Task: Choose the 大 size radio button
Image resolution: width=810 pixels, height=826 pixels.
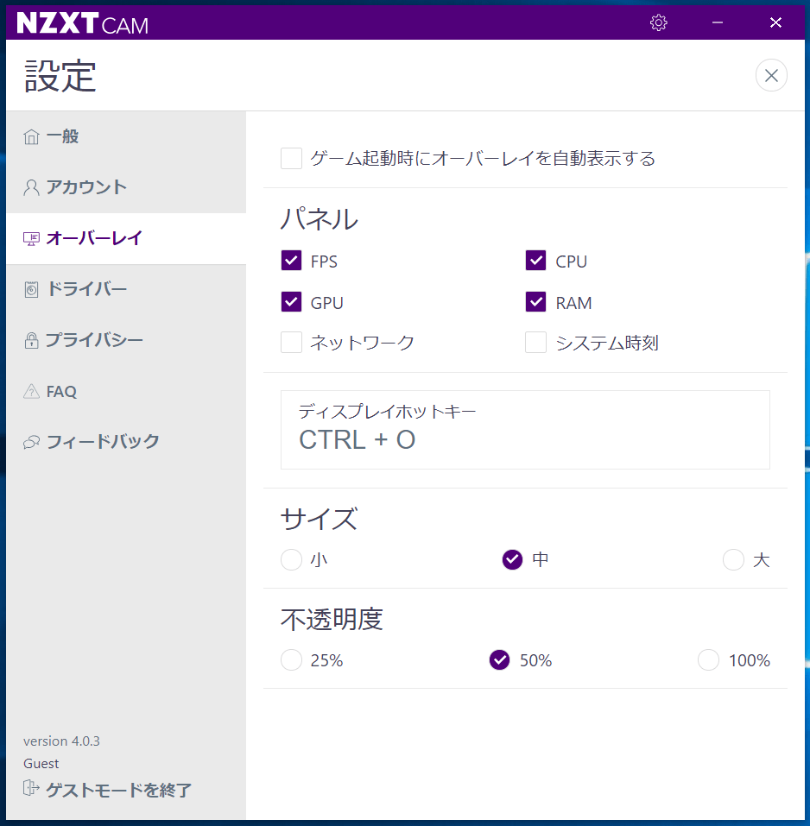Action: (733, 560)
